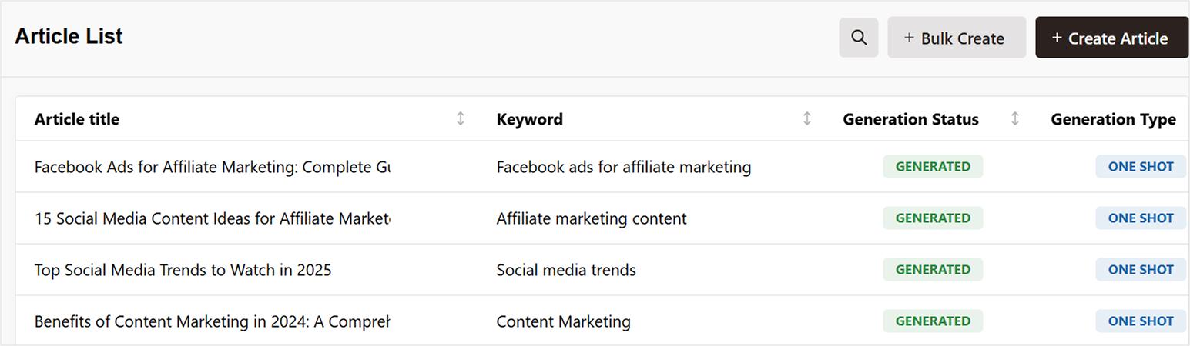Click the Article title column header
This screenshot has height=346, width=1190.
(x=77, y=119)
